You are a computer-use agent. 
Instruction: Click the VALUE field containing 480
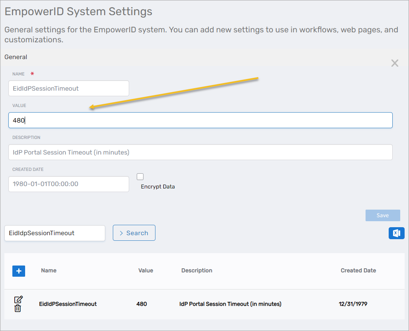click(x=201, y=120)
